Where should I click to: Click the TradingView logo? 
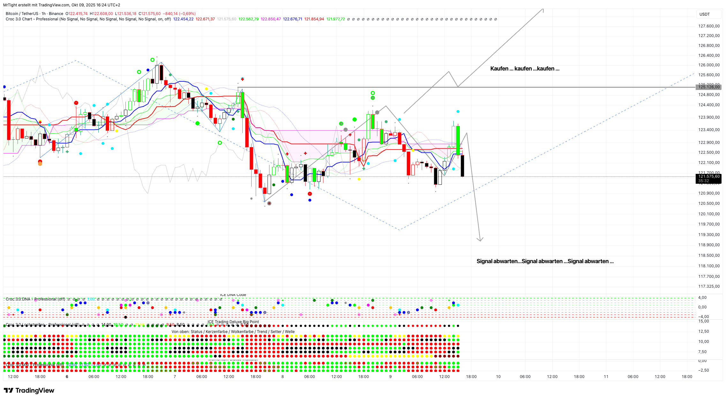pyautogui.click(x=29, y=390)
